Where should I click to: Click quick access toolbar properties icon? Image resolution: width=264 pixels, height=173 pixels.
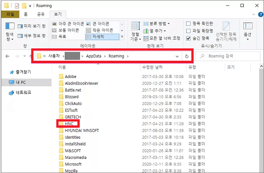pos(17,6)
